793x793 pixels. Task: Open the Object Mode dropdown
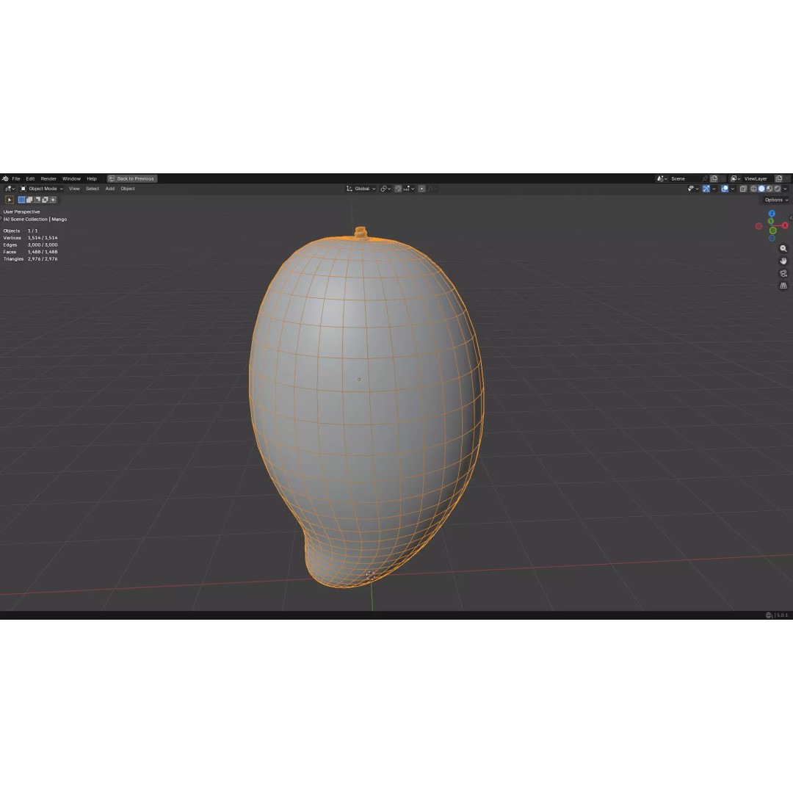(x=41, y=189)
